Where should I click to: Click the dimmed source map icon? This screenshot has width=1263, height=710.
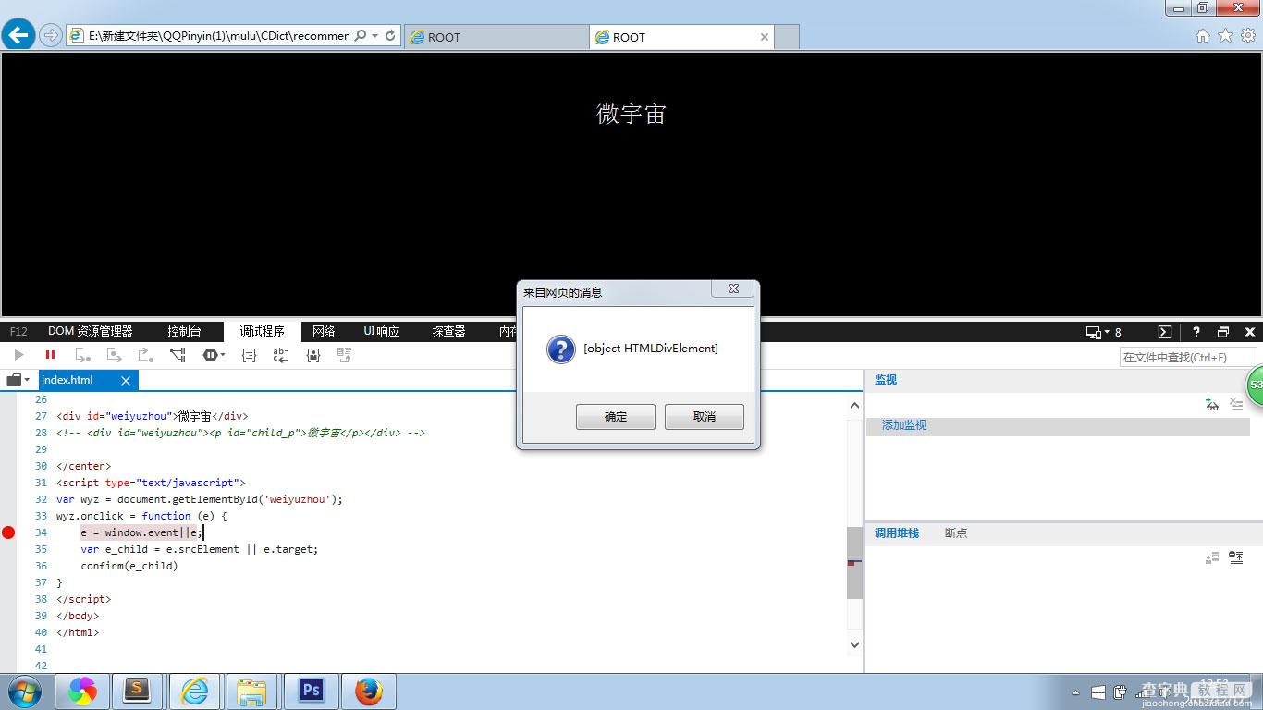tap(344, 355)
